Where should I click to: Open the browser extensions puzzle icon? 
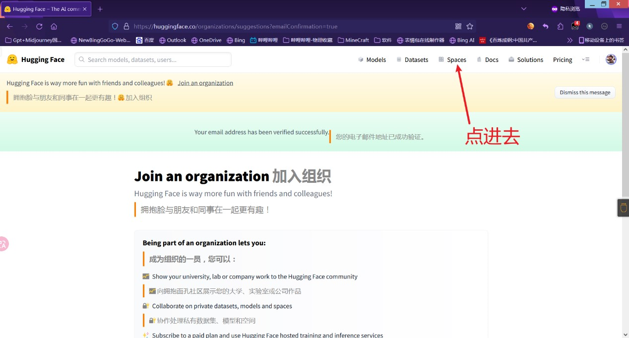point(561,26)
